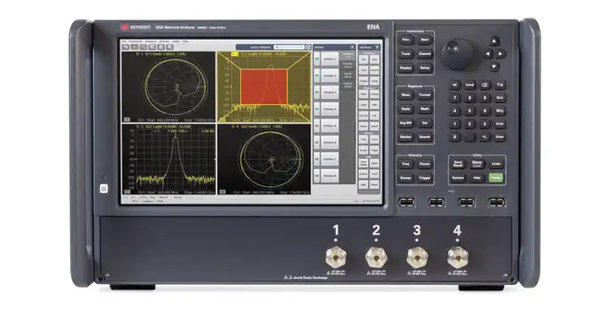This screenshot has height=312, width=609.
Task: Tap the Marker key
Action: [x=405, y=137]
